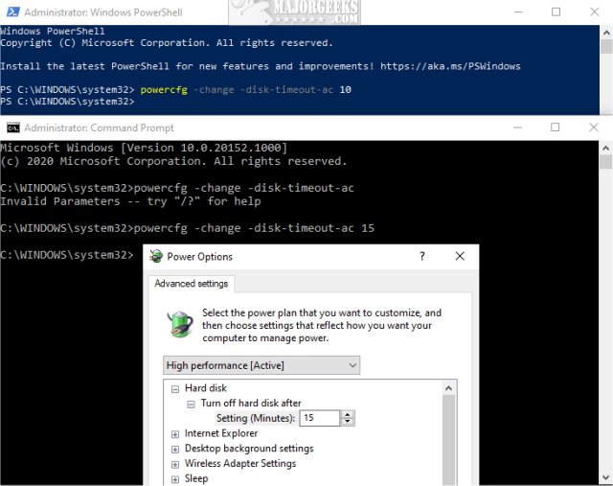This screenshot has height=486, width=613.
Task: Close the Command Prompt window
Action: tap(594, 127)
